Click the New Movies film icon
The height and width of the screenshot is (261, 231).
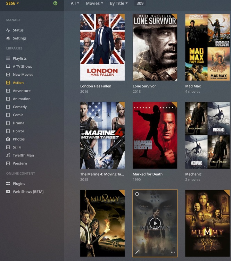[x=8, y=74]
